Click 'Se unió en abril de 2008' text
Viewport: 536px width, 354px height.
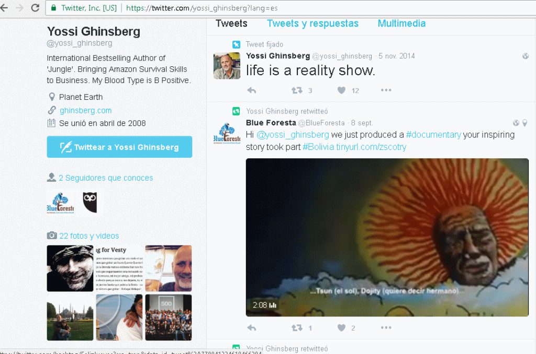[103, 123]
